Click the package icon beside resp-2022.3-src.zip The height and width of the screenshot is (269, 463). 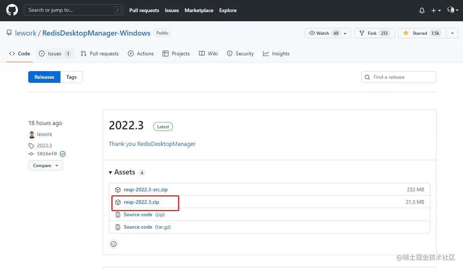[x=118, y=190]
